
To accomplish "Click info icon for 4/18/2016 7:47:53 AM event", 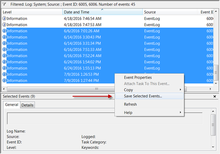I will [4, 25].
